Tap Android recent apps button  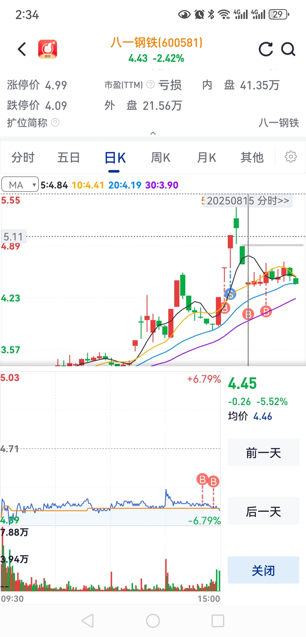[218, 621]
